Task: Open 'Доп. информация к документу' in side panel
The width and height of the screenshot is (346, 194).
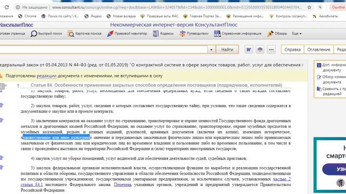Action: (x=332, y=67)
